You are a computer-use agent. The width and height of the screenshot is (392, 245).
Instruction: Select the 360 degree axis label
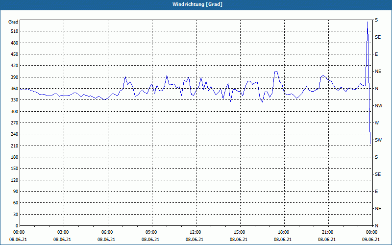(14, 89)
